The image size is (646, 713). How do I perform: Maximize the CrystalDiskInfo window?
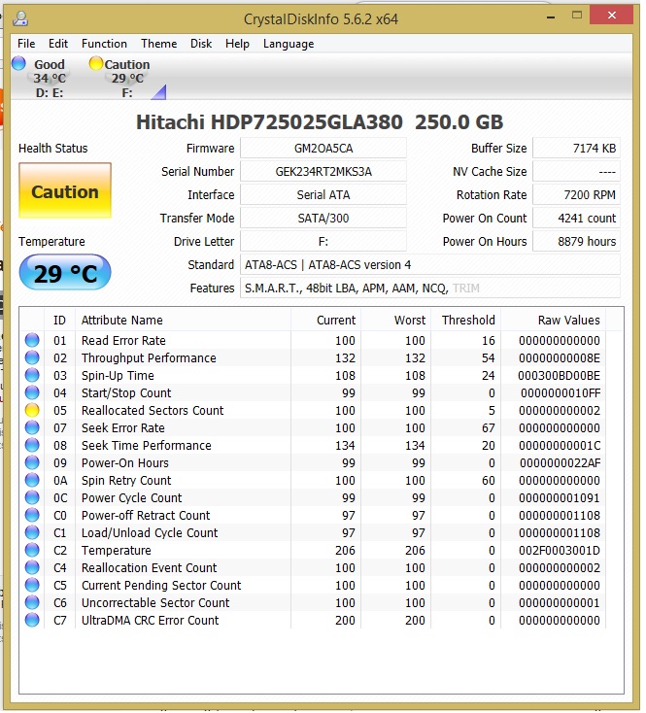click(x=577, y=16)
